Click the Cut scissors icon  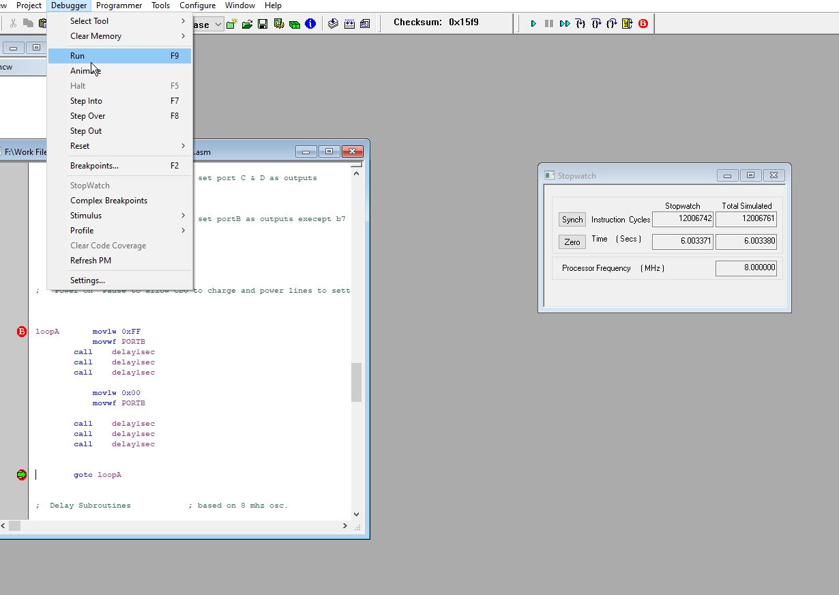13,24
